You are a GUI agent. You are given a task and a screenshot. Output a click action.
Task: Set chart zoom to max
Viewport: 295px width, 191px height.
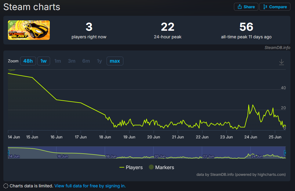(x=115, y=61)
